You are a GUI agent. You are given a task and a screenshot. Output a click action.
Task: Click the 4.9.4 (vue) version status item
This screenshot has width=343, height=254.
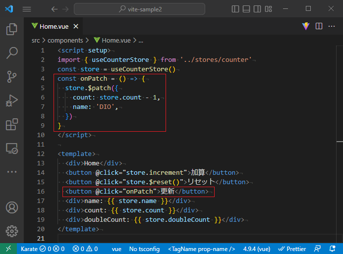[x=257, y=249]
